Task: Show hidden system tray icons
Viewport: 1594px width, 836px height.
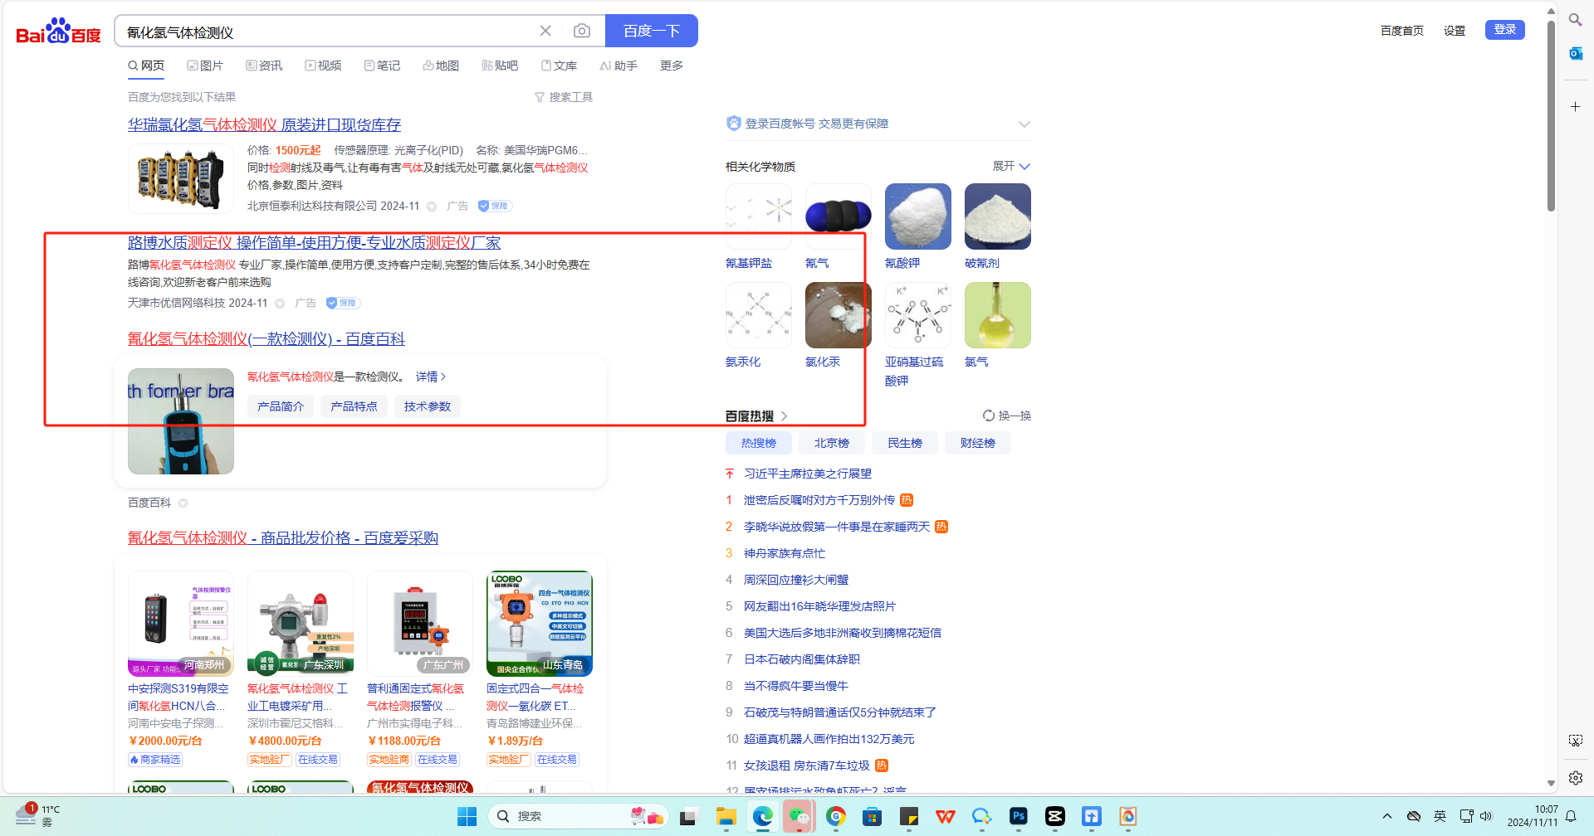Action: point(1386,816)
